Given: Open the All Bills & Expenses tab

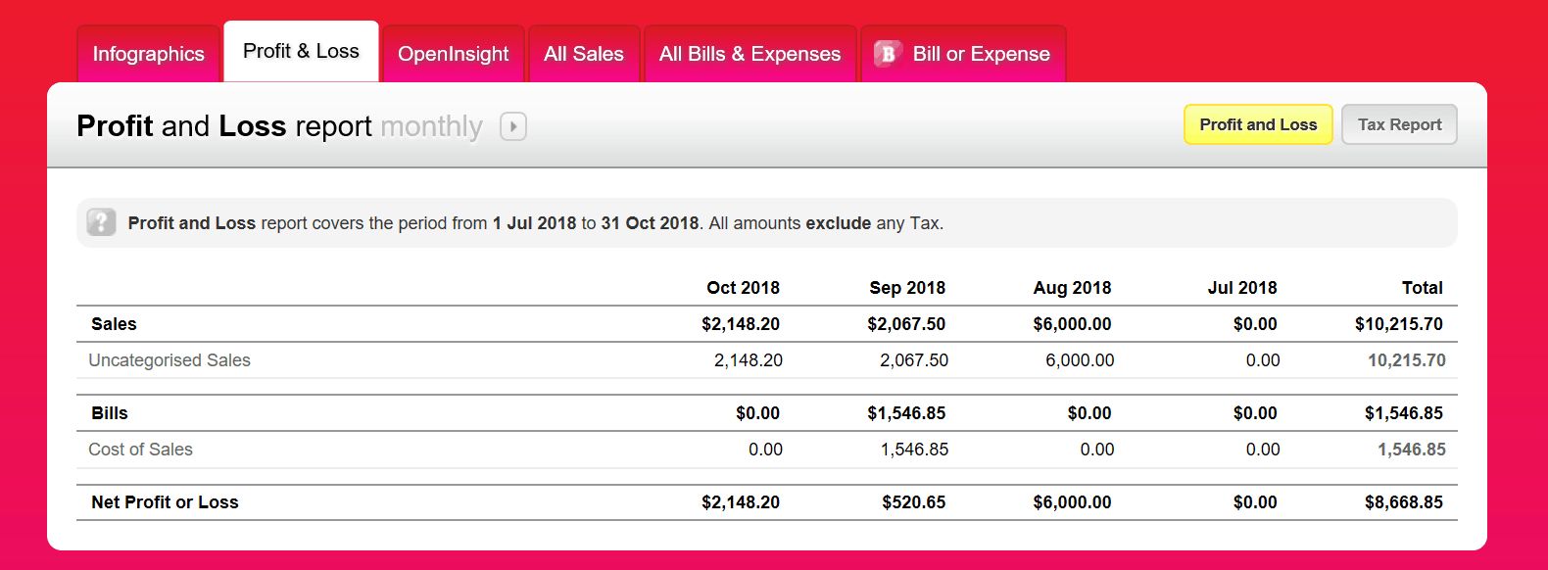Looking at the screenshot, I should (750, 54).
